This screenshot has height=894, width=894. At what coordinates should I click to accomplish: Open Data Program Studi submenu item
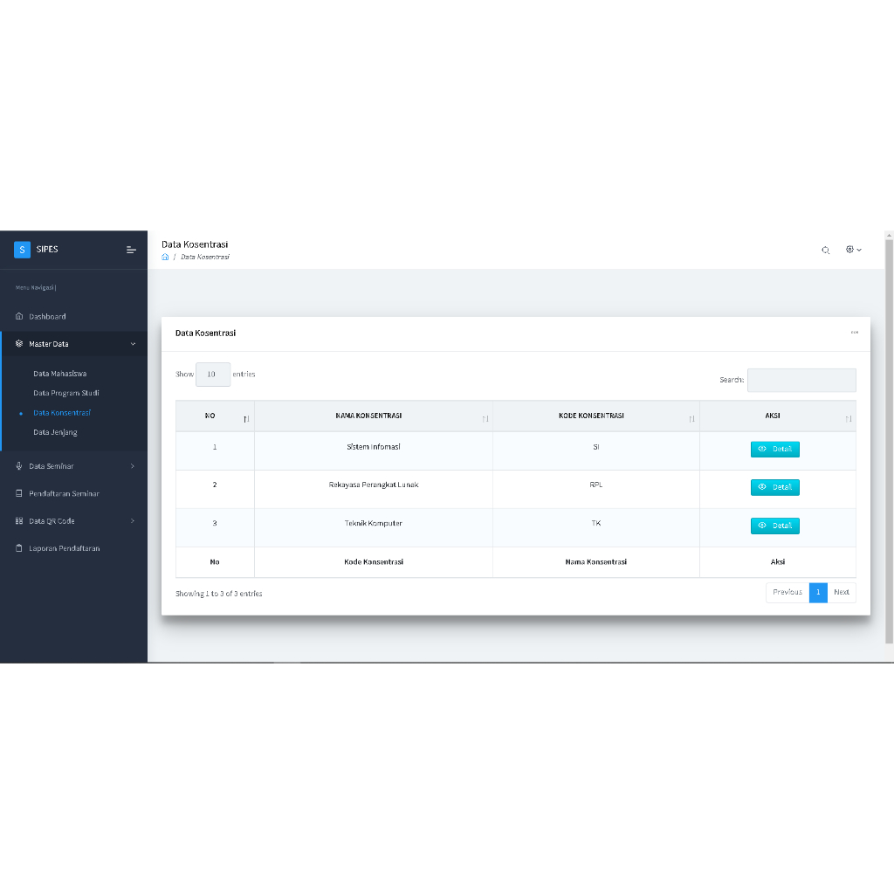[66, 393]
